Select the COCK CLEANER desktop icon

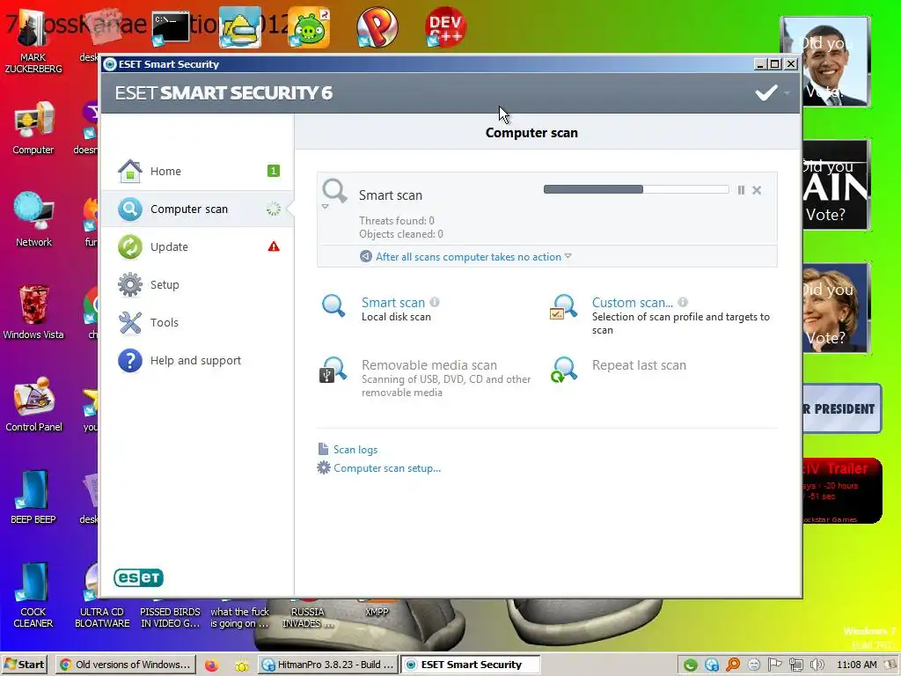[x=33, y=595]
